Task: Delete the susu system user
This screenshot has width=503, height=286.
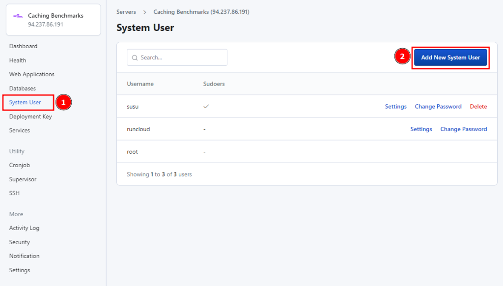Action: (x=478, y=107)
